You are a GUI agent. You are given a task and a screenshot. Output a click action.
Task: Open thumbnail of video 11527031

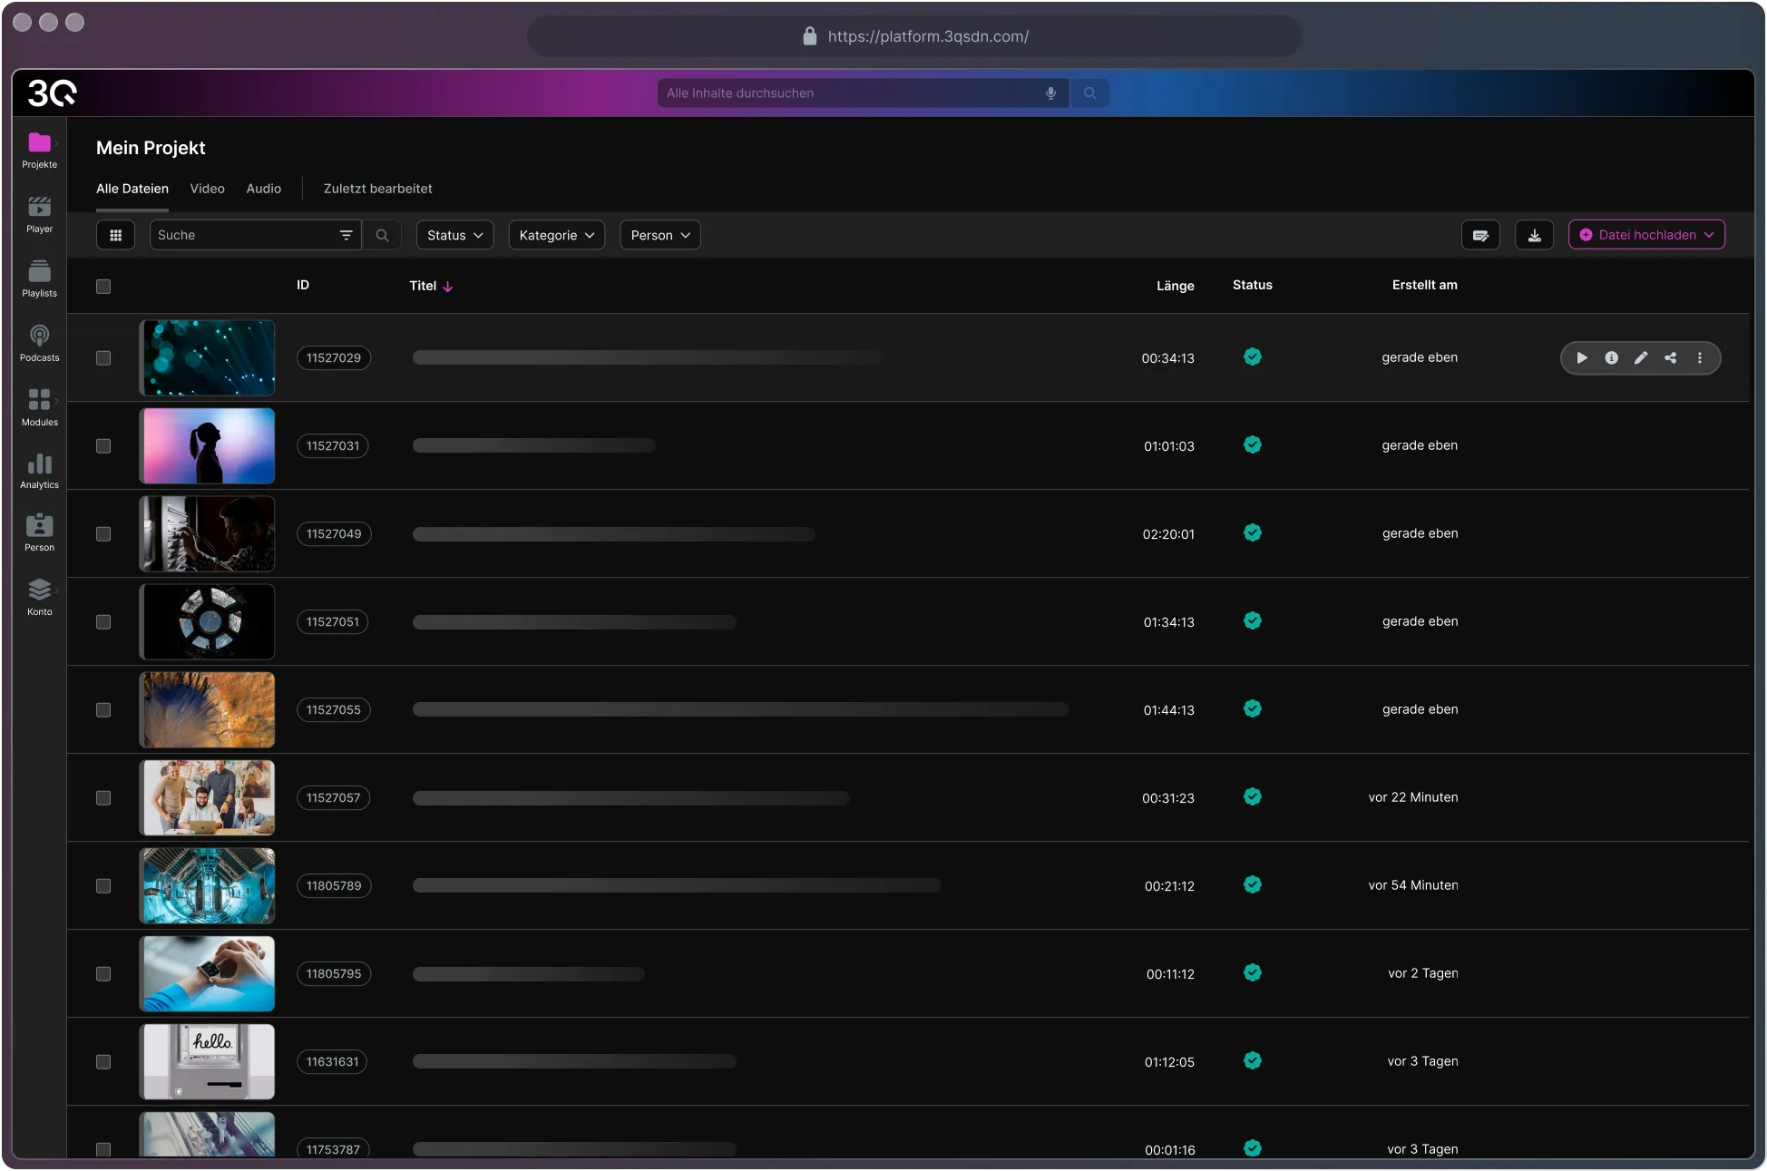207,445
